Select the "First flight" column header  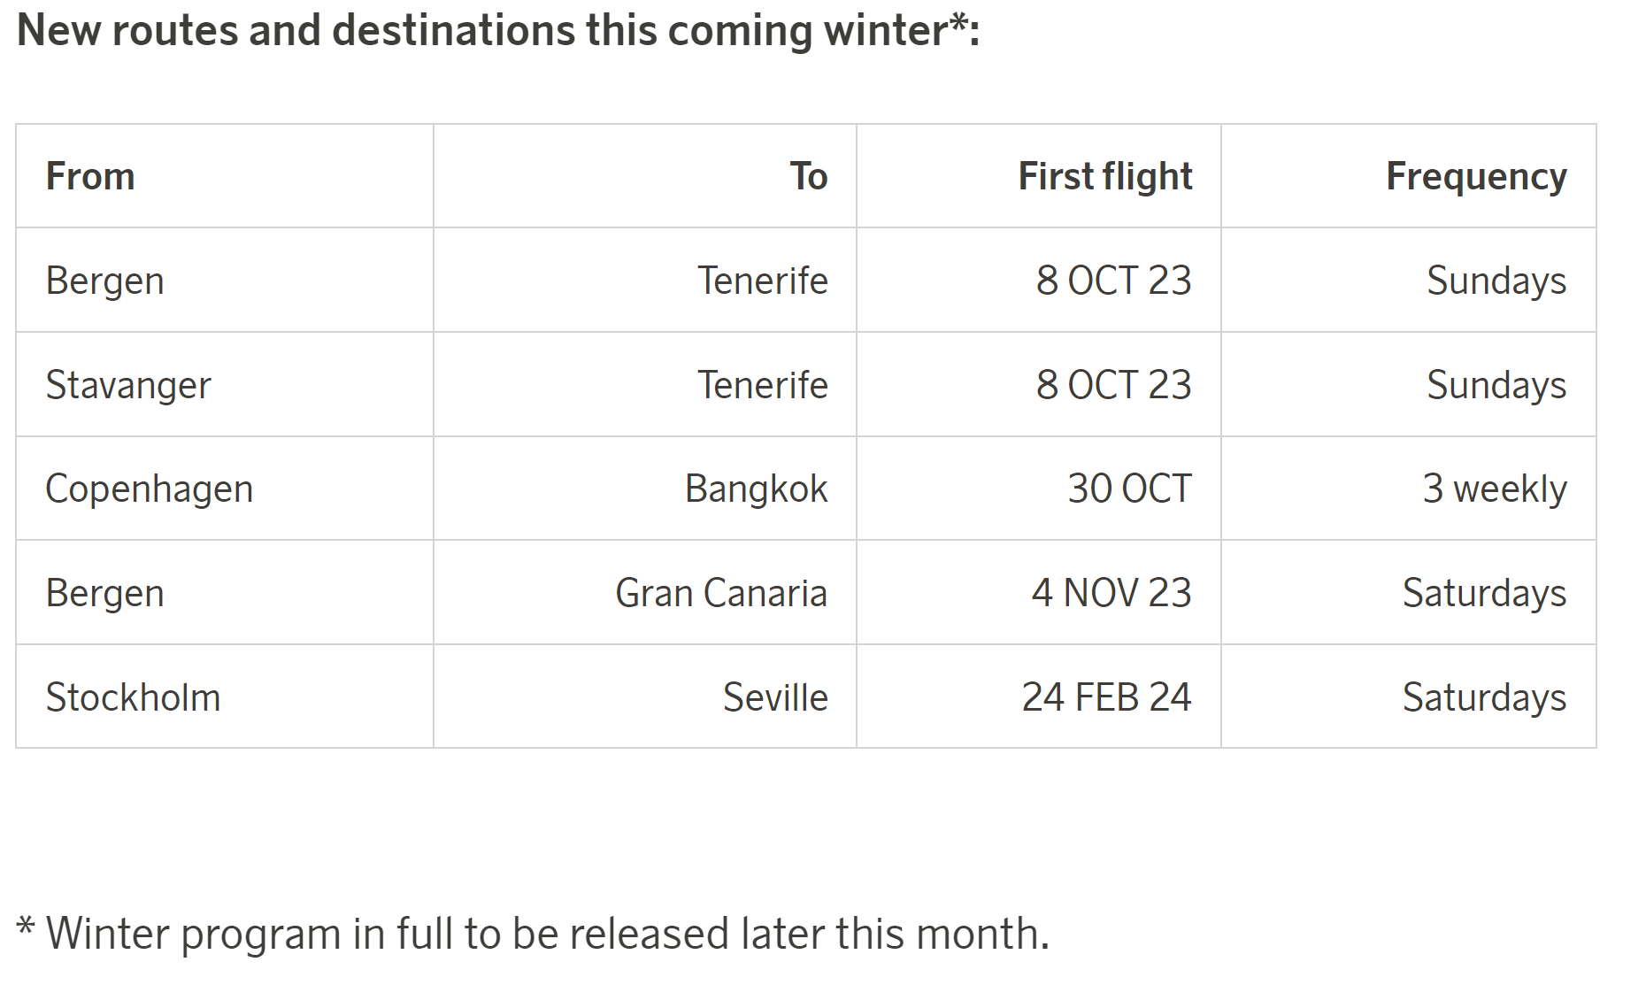[1104, 176]
